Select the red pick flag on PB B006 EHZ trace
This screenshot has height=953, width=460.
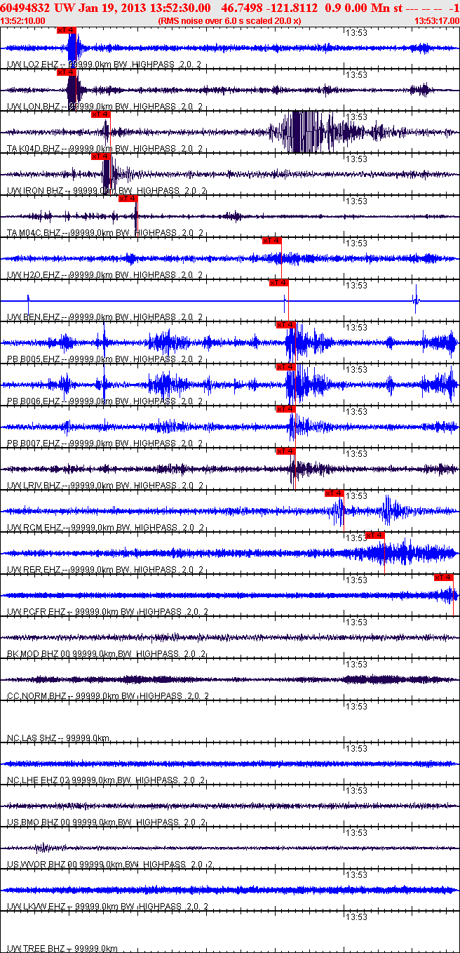(285, 367)
